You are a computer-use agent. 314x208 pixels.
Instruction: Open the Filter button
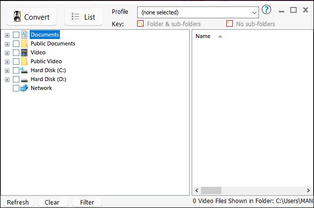pyautogui.click(x=87, y=202)
